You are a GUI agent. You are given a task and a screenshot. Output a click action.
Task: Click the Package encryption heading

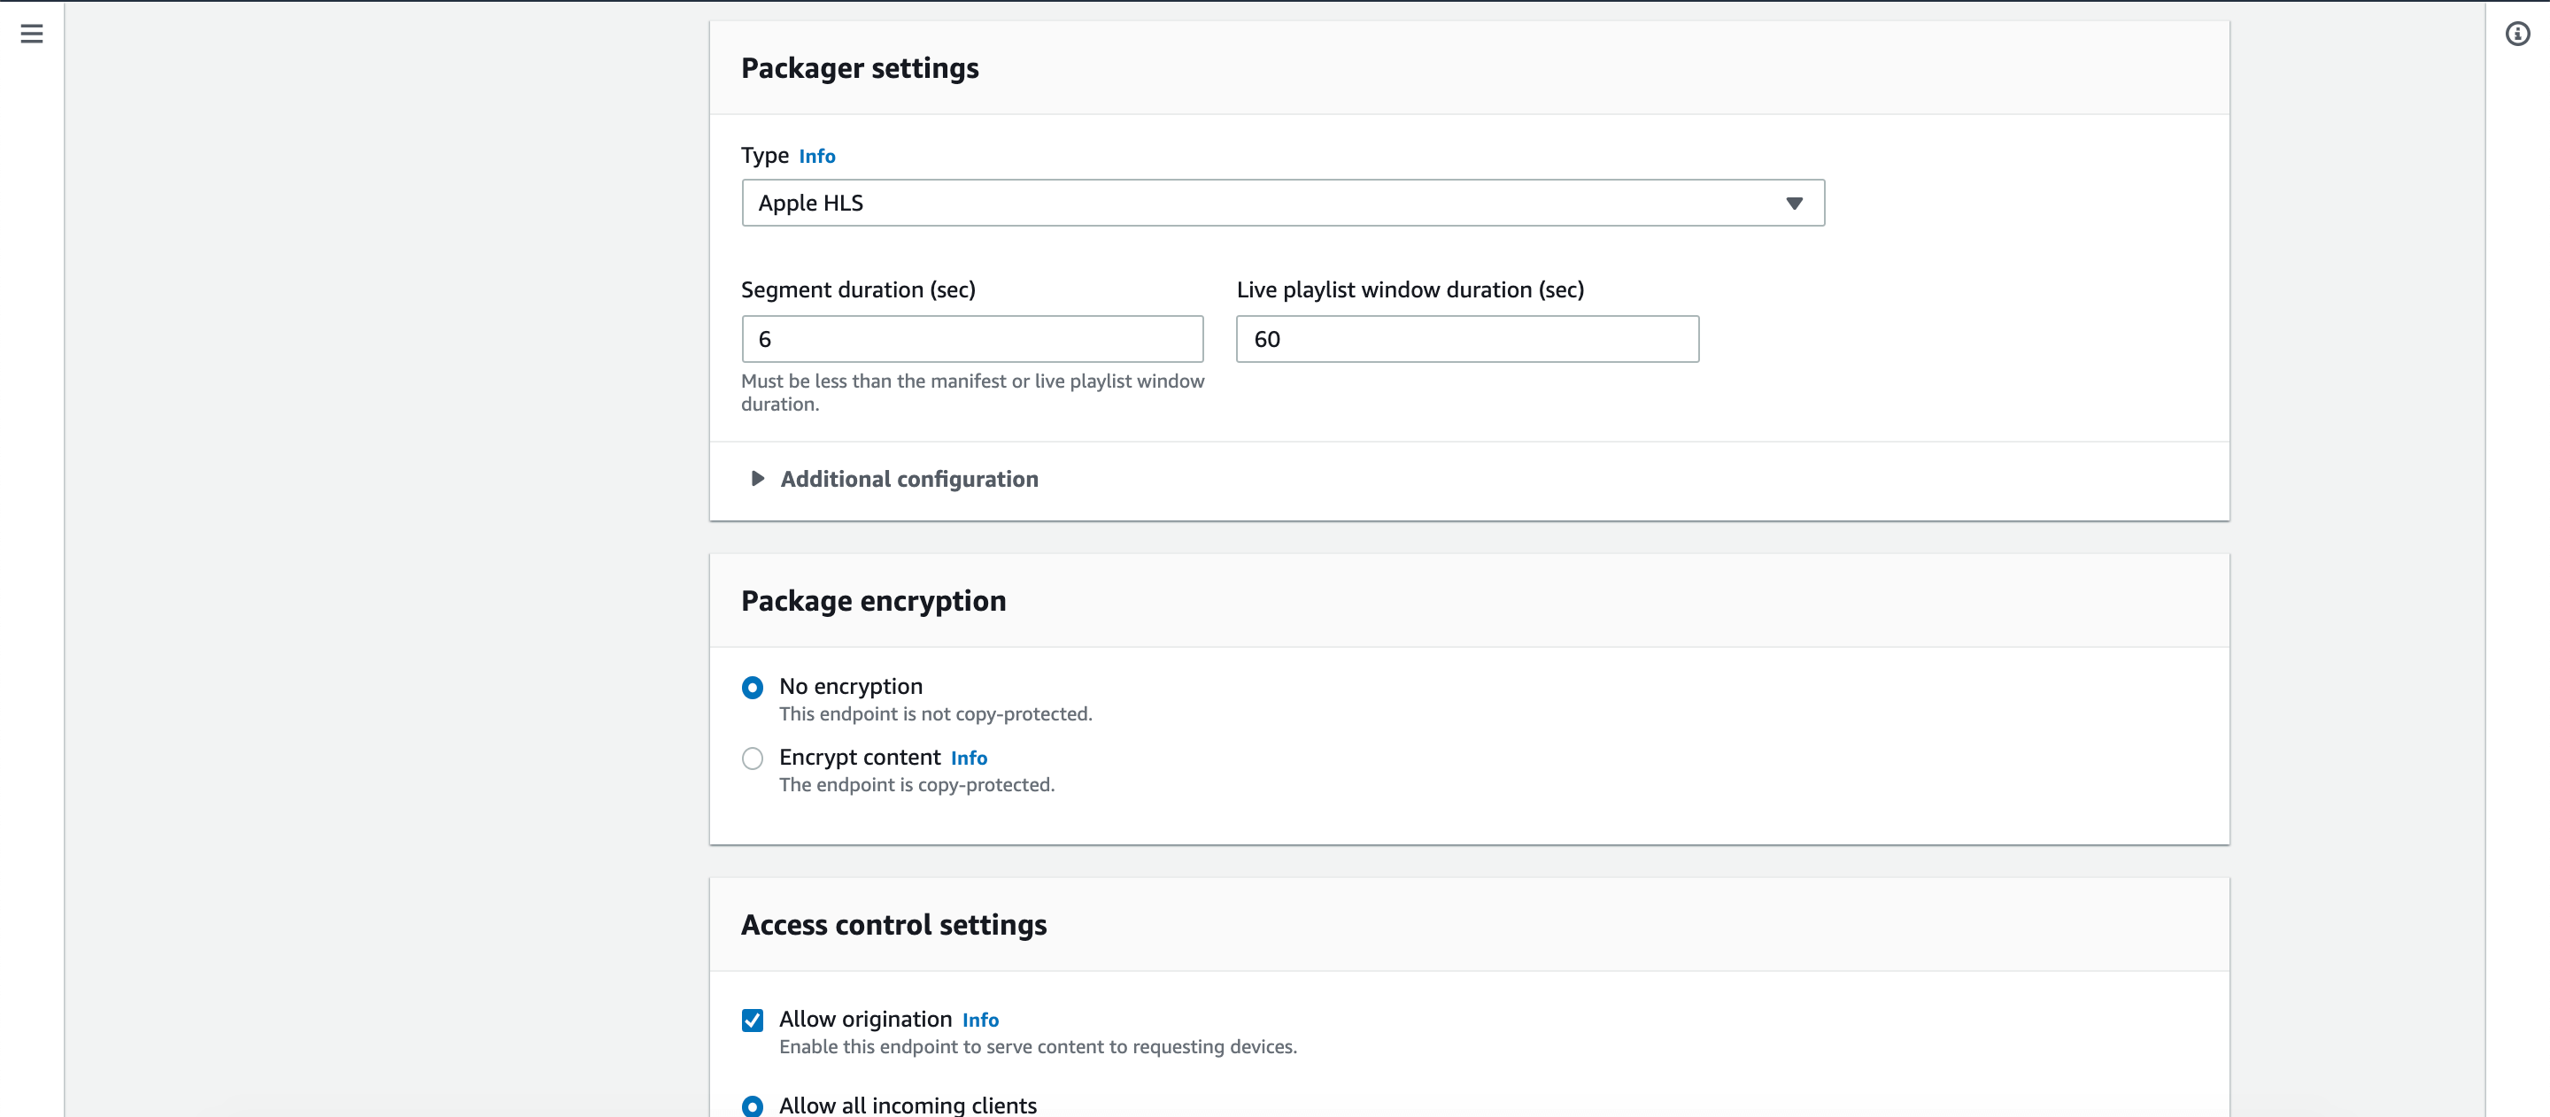pyautogui.click(x=873, y=602)
